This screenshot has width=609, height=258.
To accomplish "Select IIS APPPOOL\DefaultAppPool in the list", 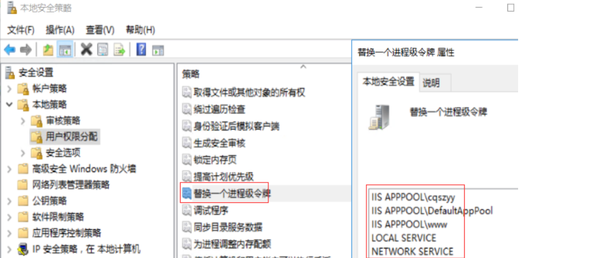I will 432,211.
